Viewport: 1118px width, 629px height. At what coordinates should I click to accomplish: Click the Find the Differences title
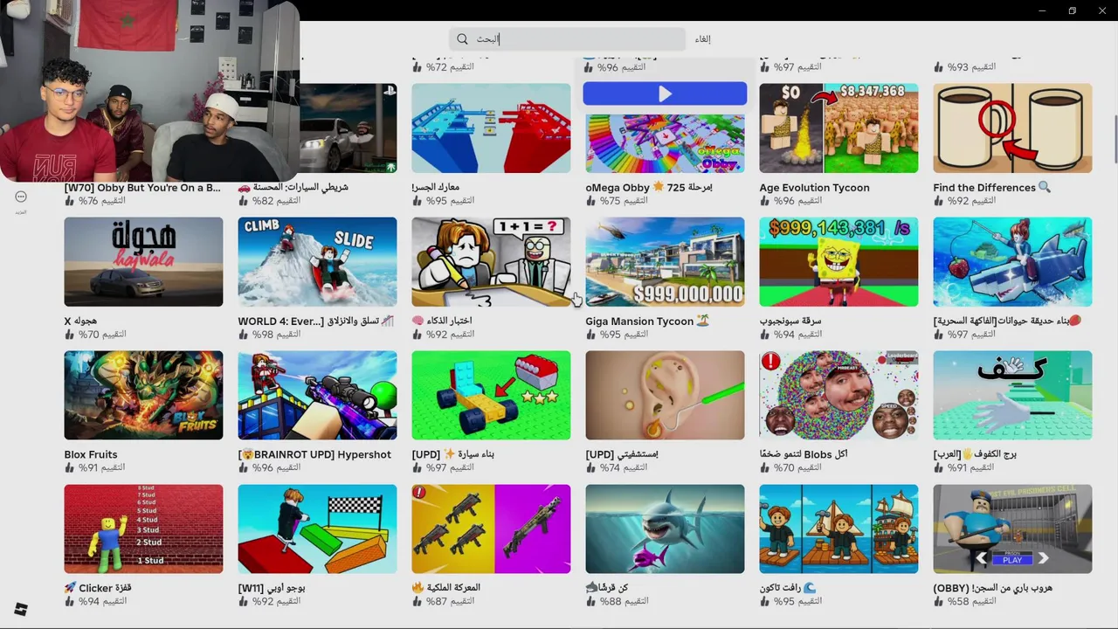991,187
